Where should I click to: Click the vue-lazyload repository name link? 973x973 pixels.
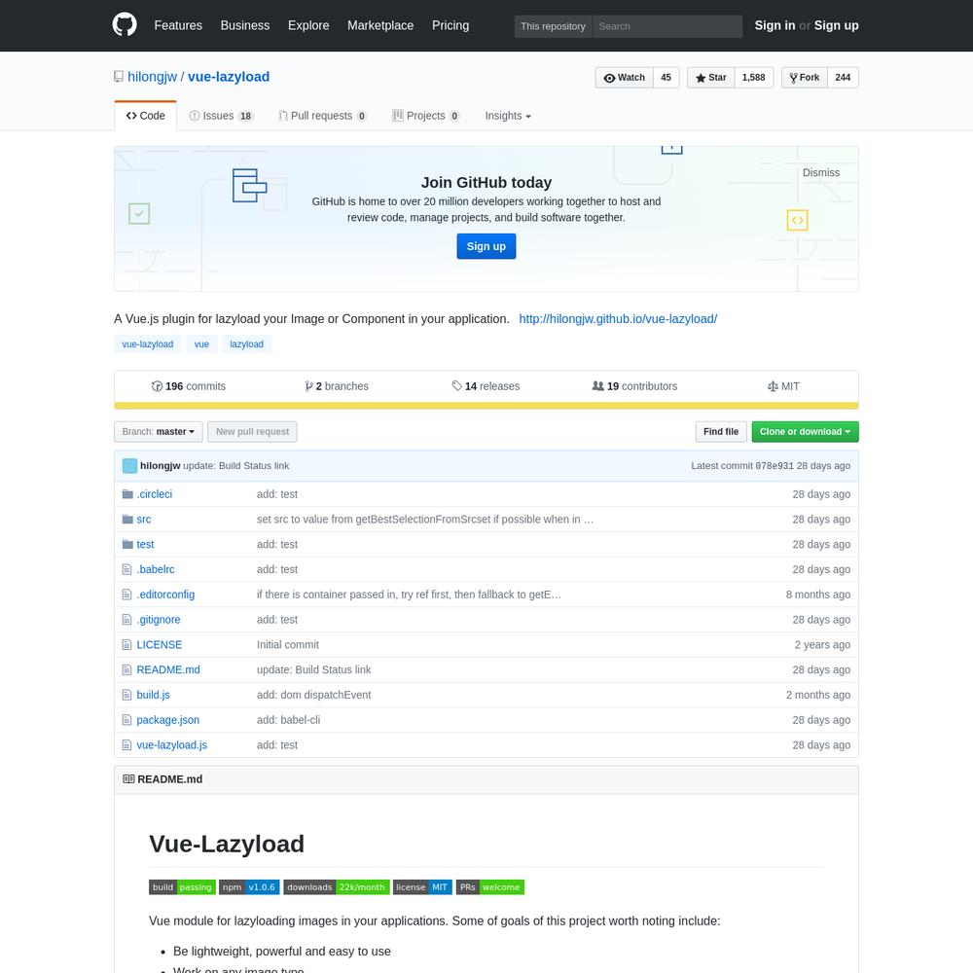tap(229, 77)
